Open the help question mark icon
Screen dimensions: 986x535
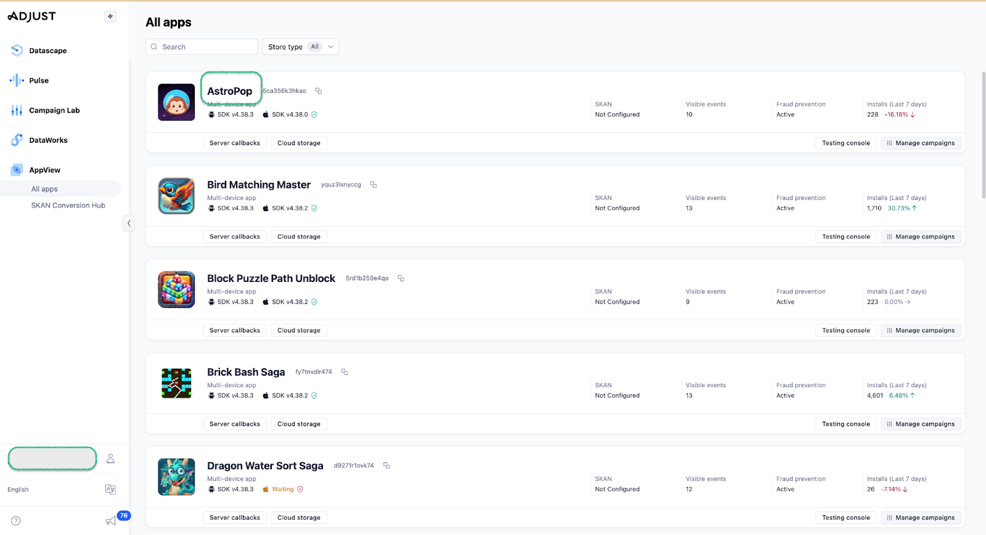pyautogui.click(x=16, y=521)
